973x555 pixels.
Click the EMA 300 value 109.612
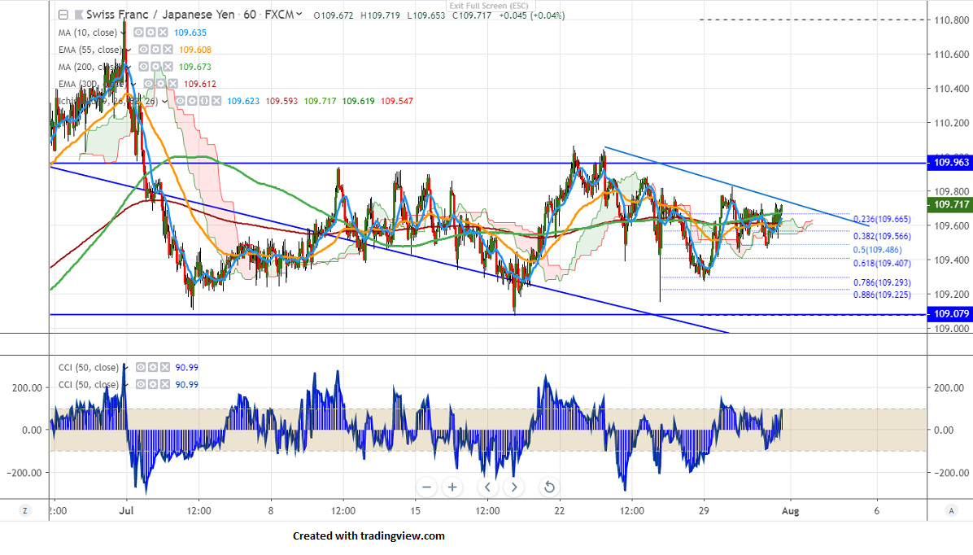(x=200, y=84)
